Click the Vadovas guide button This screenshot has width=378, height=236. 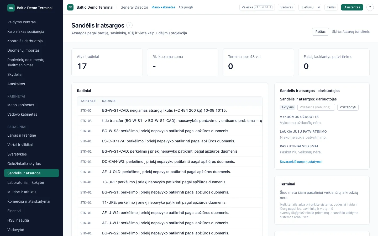[287, 7]
